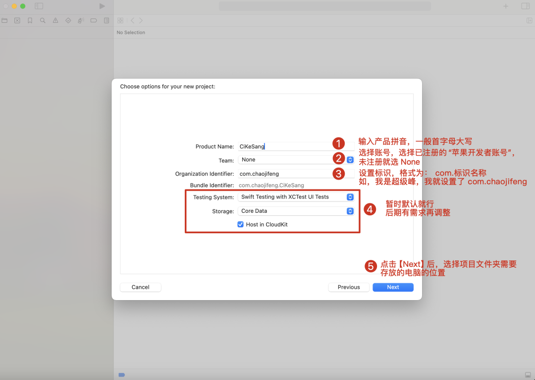The height and width of the screenshot is (380, 535).
Task: Open the Source Control navigator icon
Action: [17, 20]
